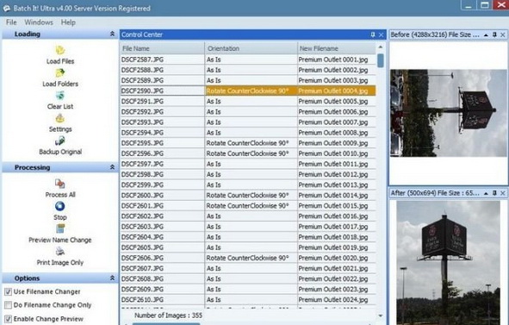Screen dimensions: 509x325
Task: Click the app icon in title bar
Action: [7, 9]
